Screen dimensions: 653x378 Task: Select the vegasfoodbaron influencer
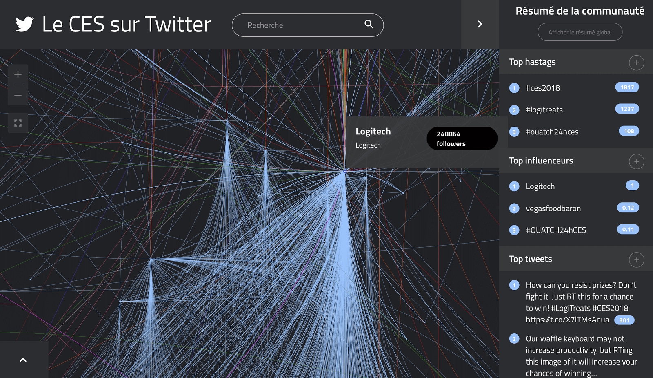(553, 208)
